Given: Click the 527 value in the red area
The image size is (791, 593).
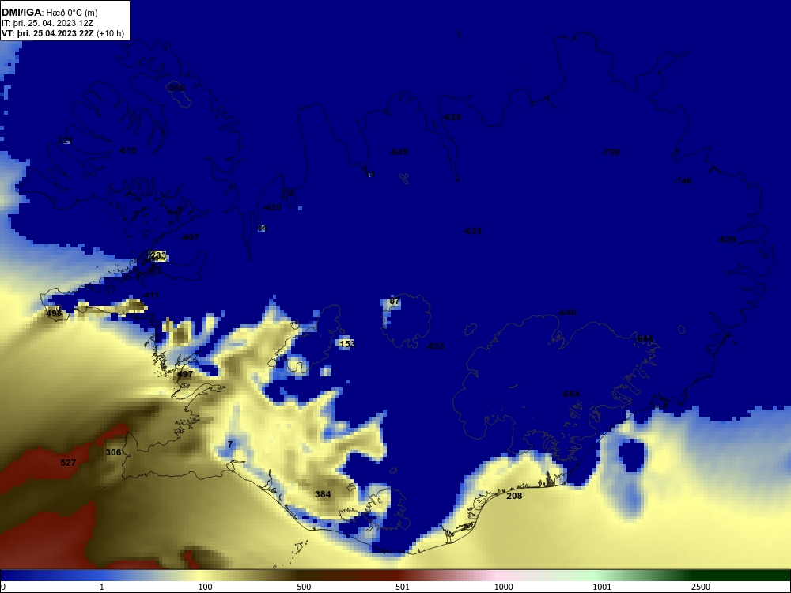Looking at the screenshot, I should pyautogui.click(x=68, y=463).
